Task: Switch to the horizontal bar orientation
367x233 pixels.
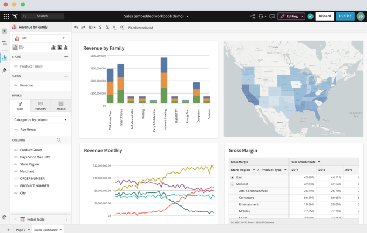Action: [x=22, y=48]
